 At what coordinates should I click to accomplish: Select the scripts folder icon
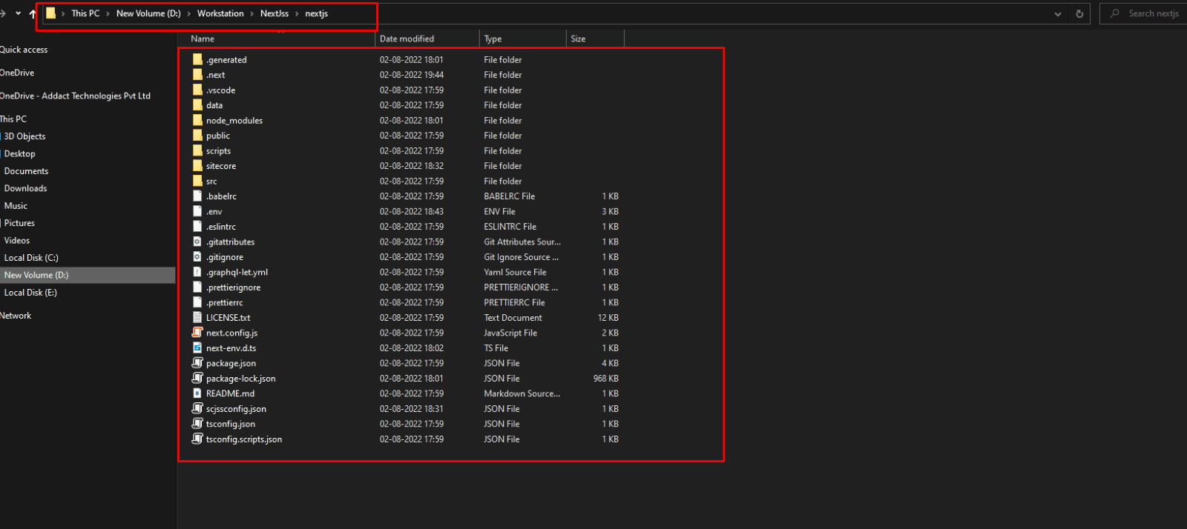(197, 150)
